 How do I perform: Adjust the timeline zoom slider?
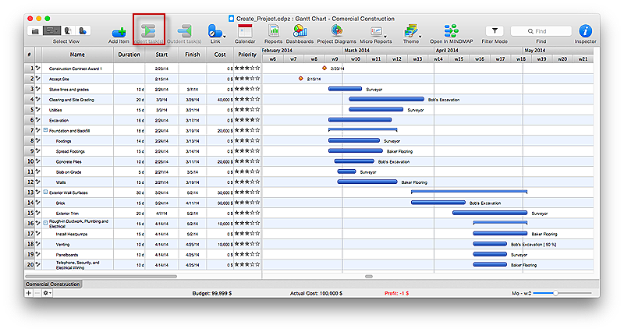click(x=555, y=293)
